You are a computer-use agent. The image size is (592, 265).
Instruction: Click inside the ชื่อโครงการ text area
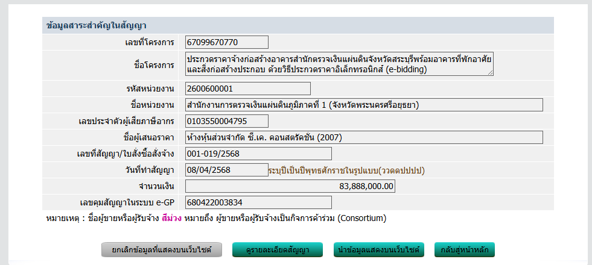coord(338,64)
